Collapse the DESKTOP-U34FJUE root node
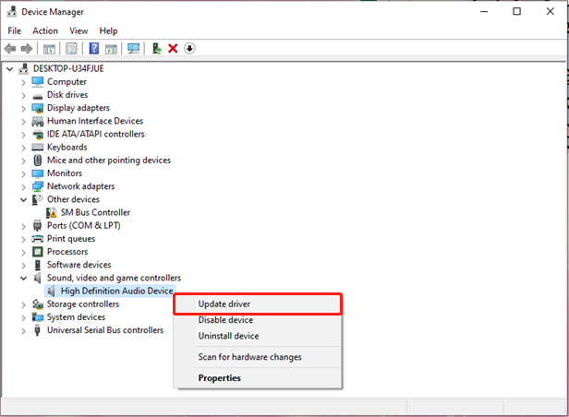 tap(10, 68)
